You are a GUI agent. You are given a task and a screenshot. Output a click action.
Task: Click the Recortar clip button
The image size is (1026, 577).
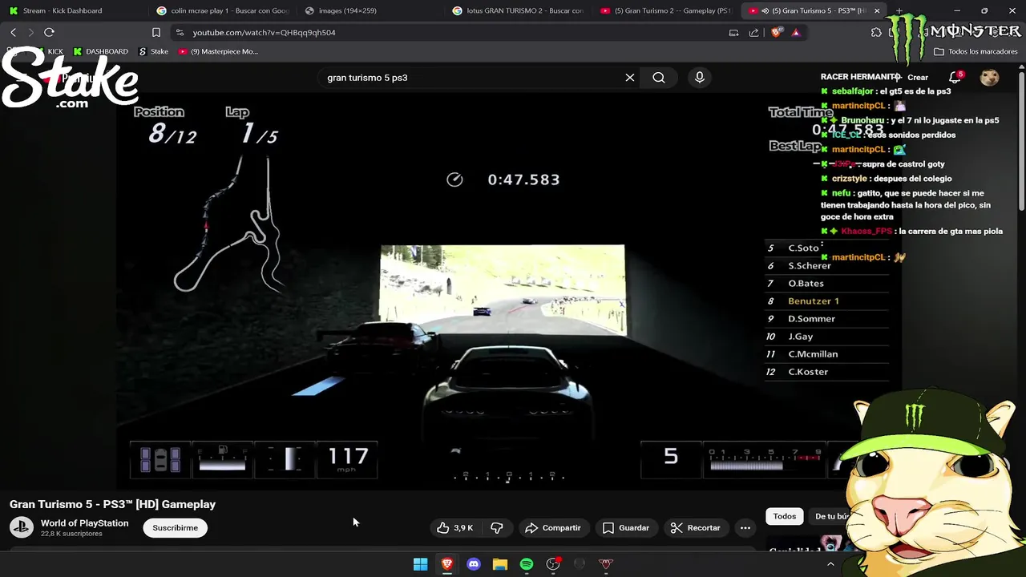point(696,527)
